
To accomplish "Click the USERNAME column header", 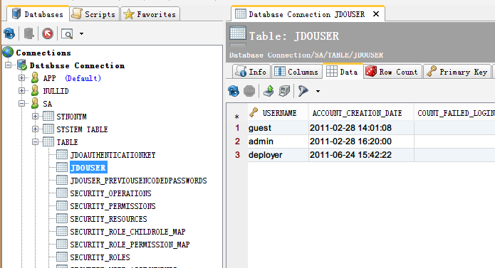I will tap(278, 113).
